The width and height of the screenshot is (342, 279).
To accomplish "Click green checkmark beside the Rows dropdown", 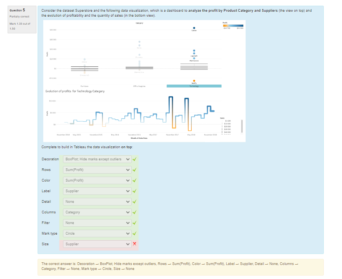I will point(134,170).
